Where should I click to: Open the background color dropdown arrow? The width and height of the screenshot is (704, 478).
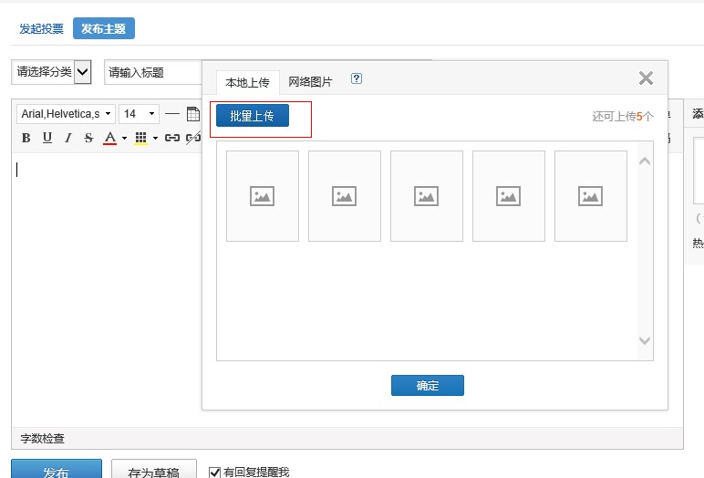(x=155, y=139)
